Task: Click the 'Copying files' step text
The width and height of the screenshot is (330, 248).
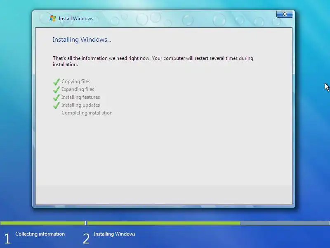Action: click(x=76, y=81)
